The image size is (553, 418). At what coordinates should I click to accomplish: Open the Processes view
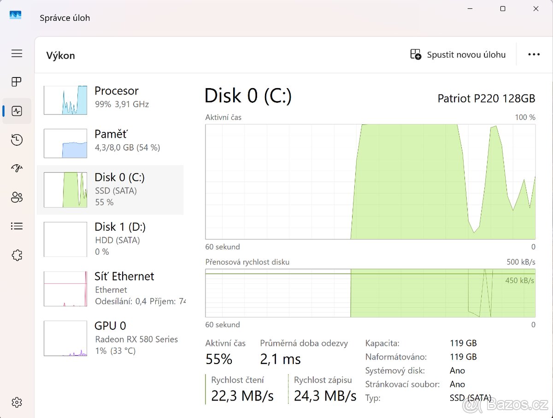(x=17, y=82)
